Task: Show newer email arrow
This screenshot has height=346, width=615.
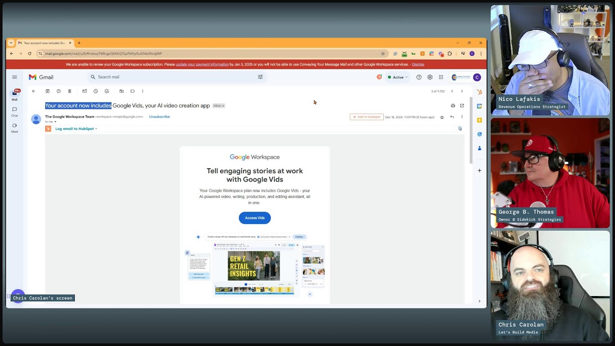Action: pyautogui.click(x=452, y=91)
